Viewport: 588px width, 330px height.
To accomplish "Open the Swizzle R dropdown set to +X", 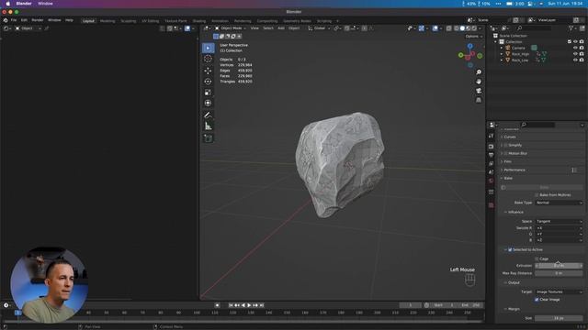I will (x=559, y=228).
